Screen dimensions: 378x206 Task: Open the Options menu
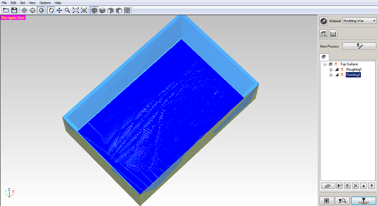[x=45, y=3]
